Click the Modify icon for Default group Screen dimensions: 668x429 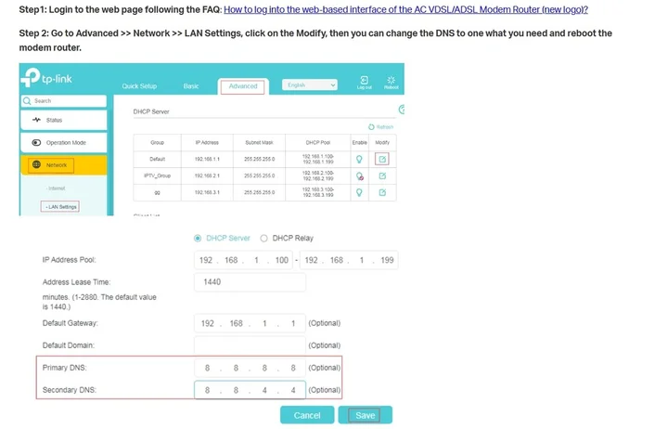[x=381, y=159]
